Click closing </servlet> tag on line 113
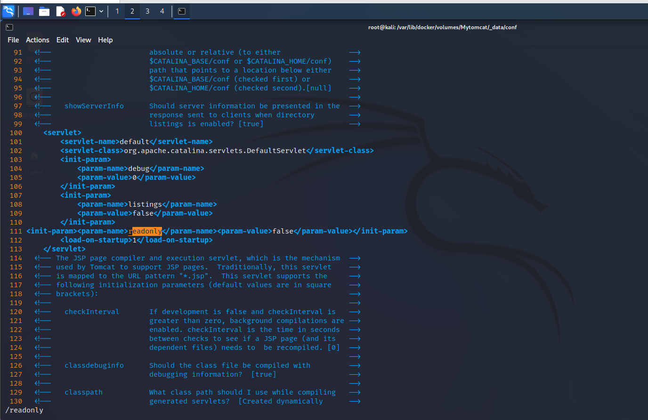The height and width of the screenshot is (420, 648). (65, 249)
